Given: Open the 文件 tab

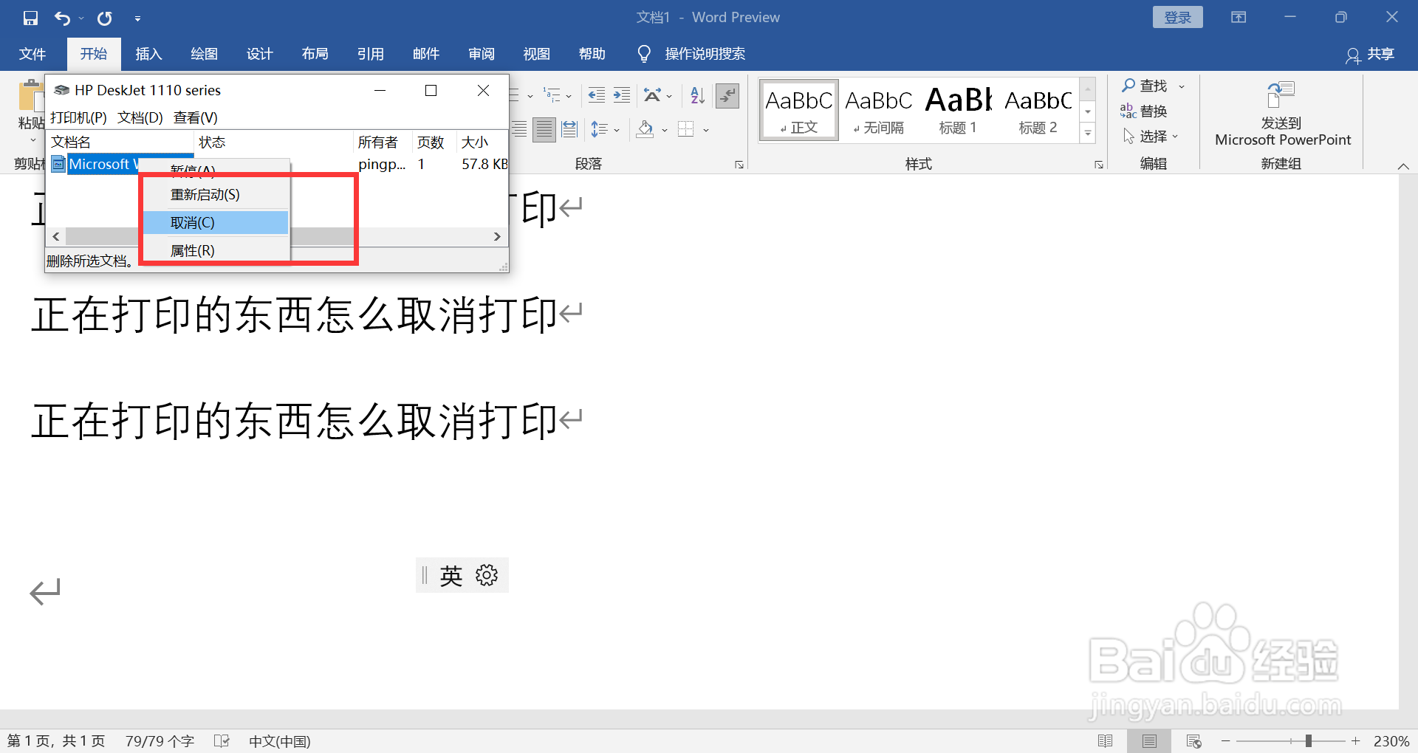Looking at the screenshot, I should [32, 54].
